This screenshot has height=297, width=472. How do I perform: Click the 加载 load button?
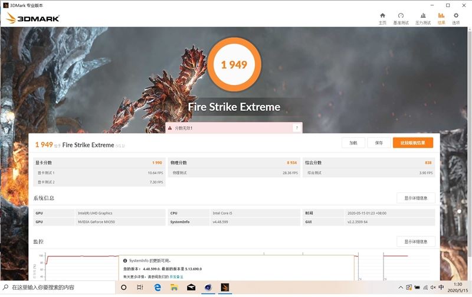[353, 143]
